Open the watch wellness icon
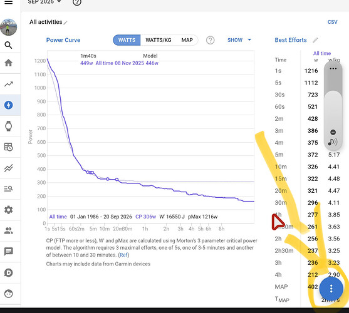The image size is (349, 313). click(8, 126)
